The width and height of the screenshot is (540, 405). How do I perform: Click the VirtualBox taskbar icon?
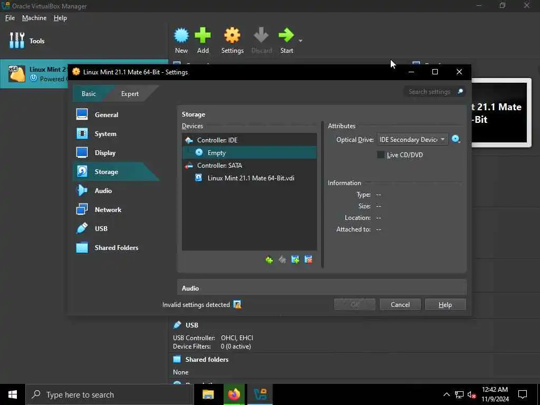click(x=260, y=394)
